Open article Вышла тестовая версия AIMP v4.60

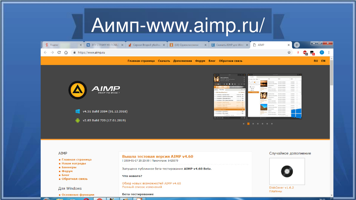click(x=158, y=156)
